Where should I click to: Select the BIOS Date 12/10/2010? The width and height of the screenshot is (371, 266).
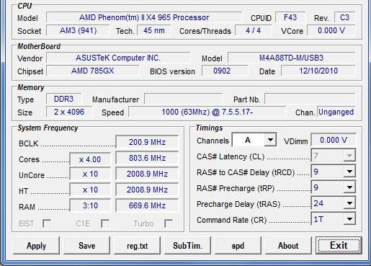coord(318,71)
